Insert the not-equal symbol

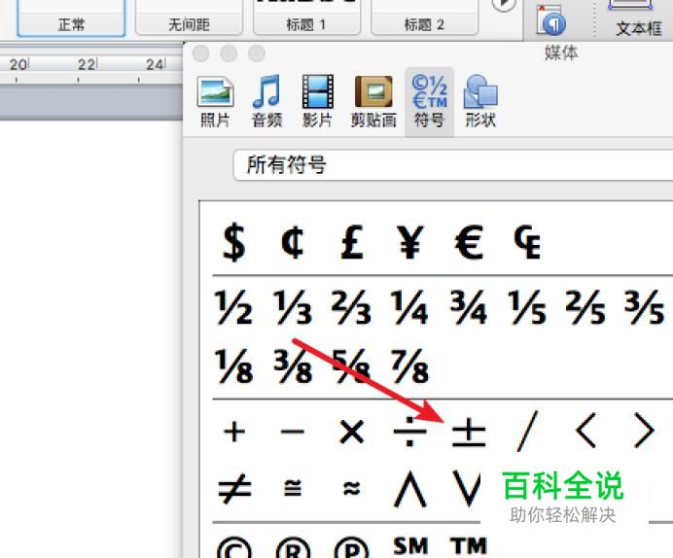click(234, 489)
